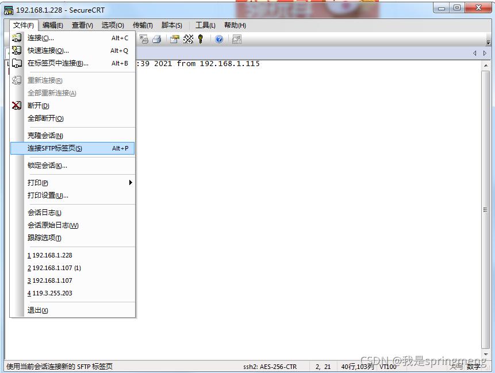Screen dimensions: 495x373
Task: Click the toolbar overflow arrow at the right end
Action: tap(488, 42)
